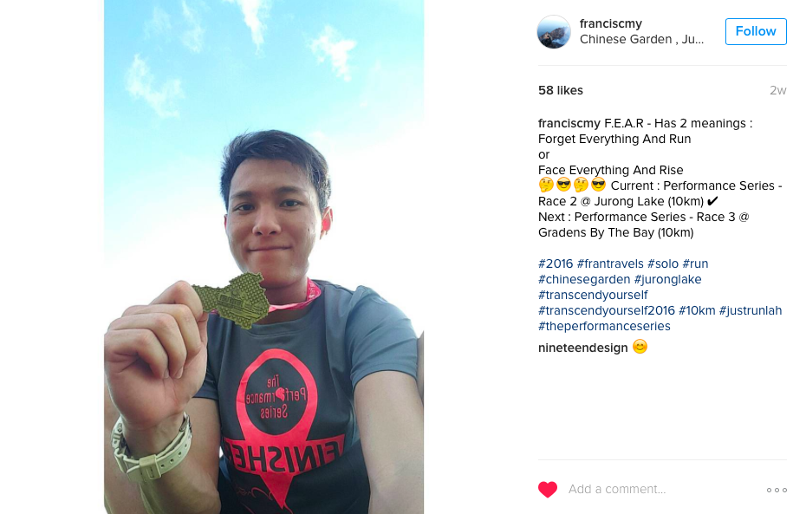Open the #justrunlah hashtag
The height and width of the screenshot is (514, 806).
point(750,310)
